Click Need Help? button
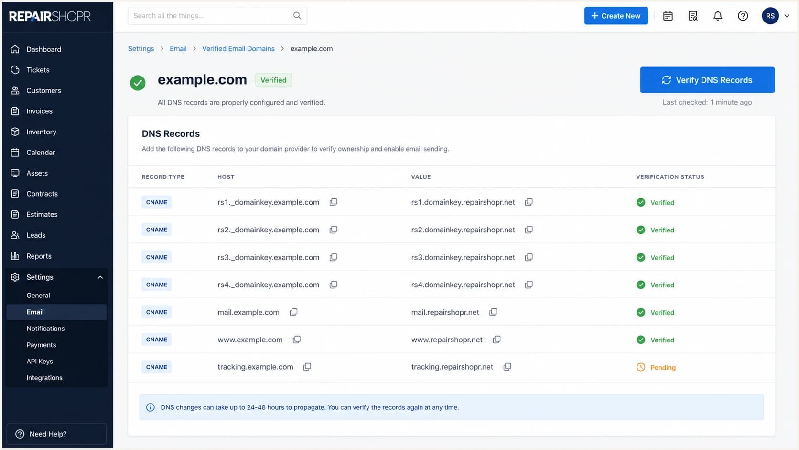Viewport: 799px width, 450px height. (x=56, y=434)
